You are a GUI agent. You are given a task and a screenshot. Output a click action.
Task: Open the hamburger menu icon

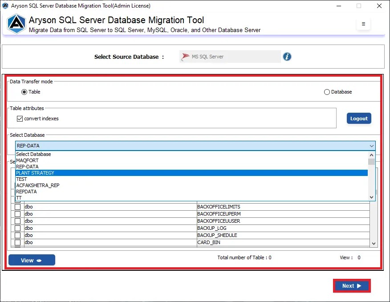pos(363,24)
